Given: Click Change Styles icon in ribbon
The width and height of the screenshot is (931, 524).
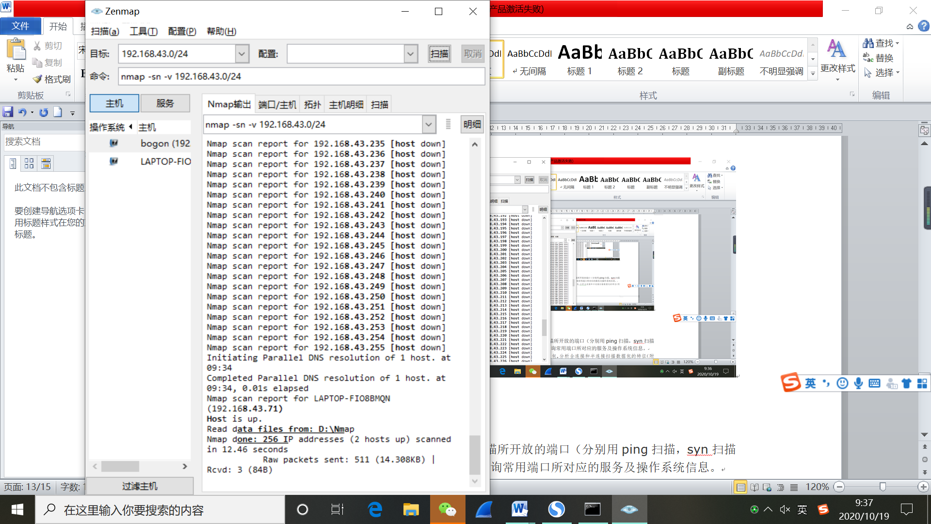Looking at the screenshot, I should pos(837,49).
